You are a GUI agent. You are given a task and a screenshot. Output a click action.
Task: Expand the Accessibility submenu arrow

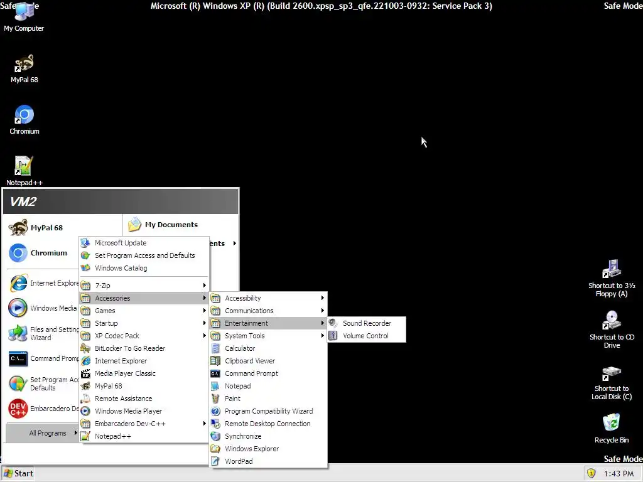pos(322,298)
